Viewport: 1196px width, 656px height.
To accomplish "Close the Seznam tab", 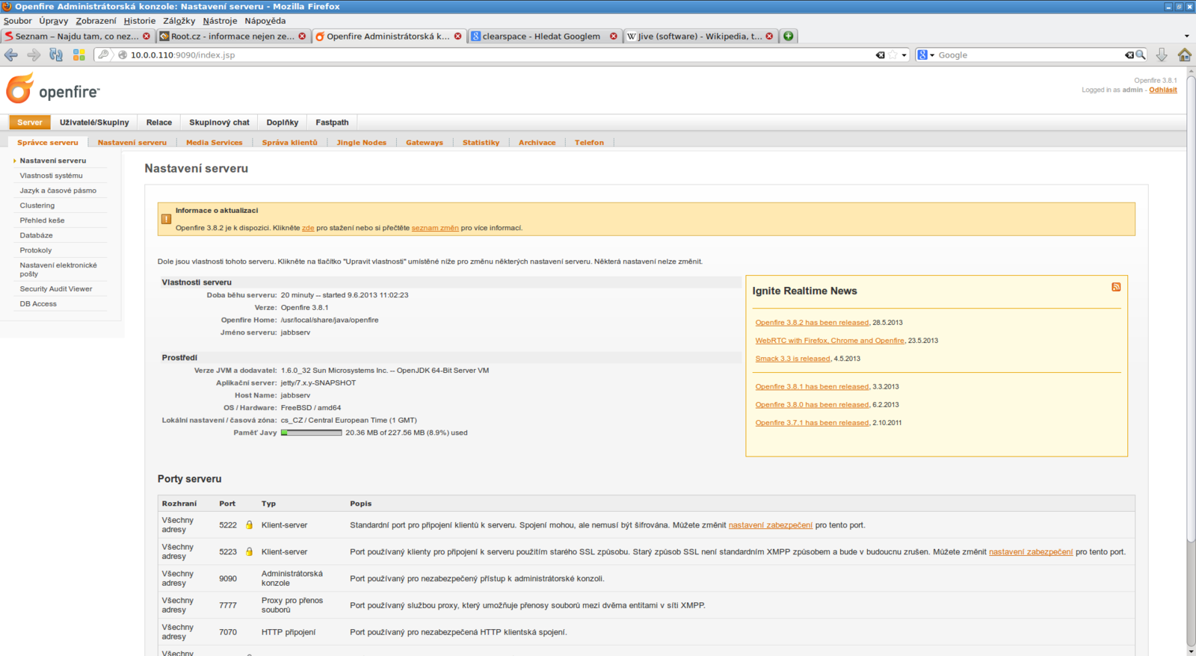I will (147, 36).
